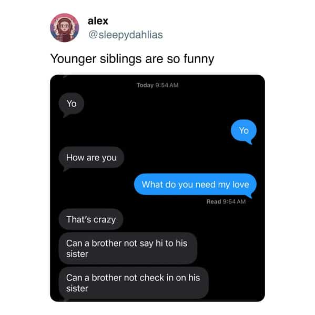Image resolution: width=315 pixels, height=315 pixels.
Task: Tap the blue Yo reply bubble
Action: point(243,130)
